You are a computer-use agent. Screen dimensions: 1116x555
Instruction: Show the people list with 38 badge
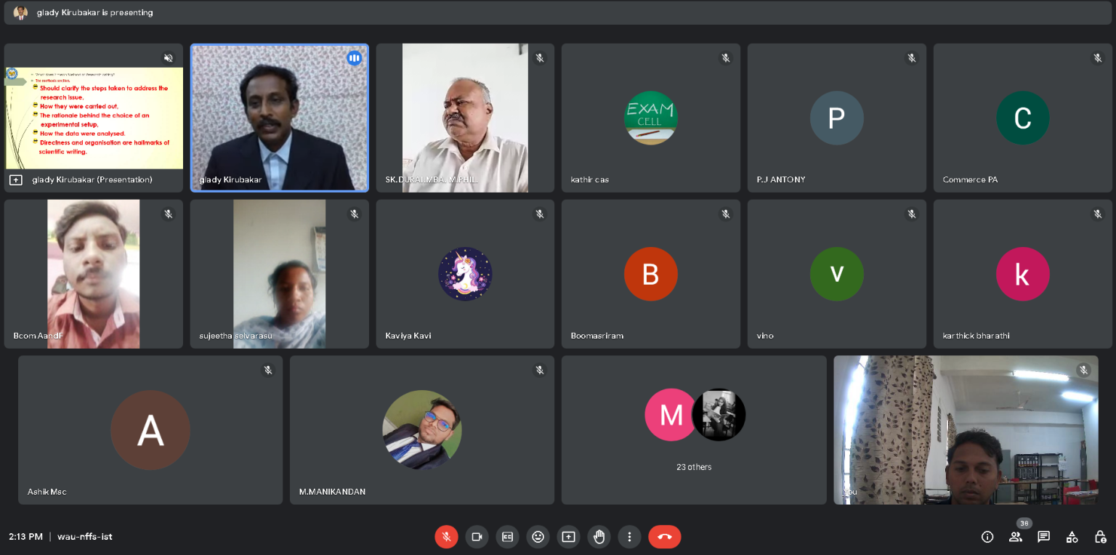(x=1015, y=537)
